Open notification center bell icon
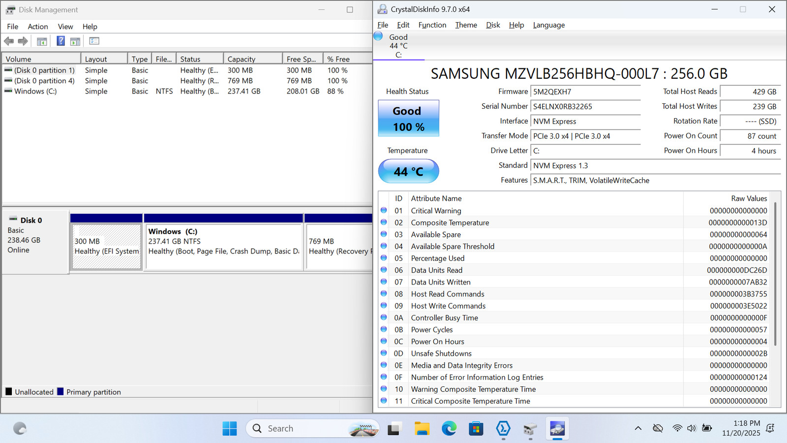The width and height of the screenshot is (787, 443). click(770, 428)
